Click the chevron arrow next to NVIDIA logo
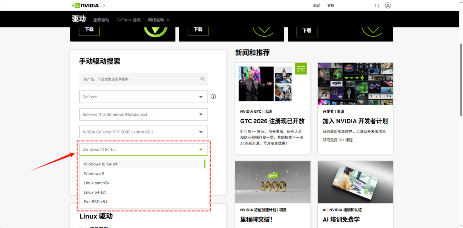The width and height of the screenshot is (463, 228). 104,5
